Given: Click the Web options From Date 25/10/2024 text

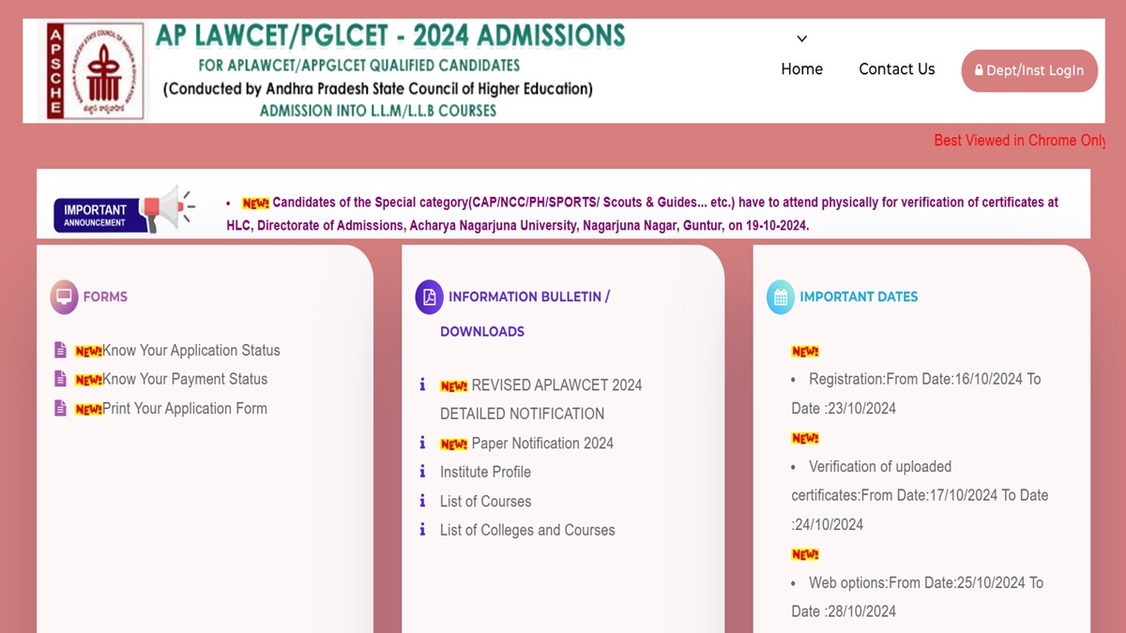Looking at the screenshot, I should [917, 596].
